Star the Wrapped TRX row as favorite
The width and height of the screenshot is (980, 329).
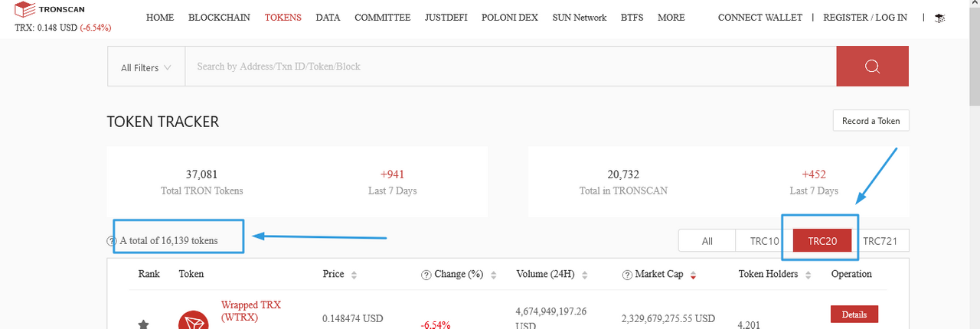point(143,324)
